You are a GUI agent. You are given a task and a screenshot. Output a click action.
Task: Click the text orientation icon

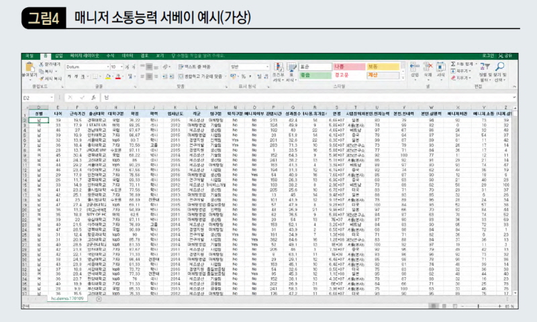166,66
